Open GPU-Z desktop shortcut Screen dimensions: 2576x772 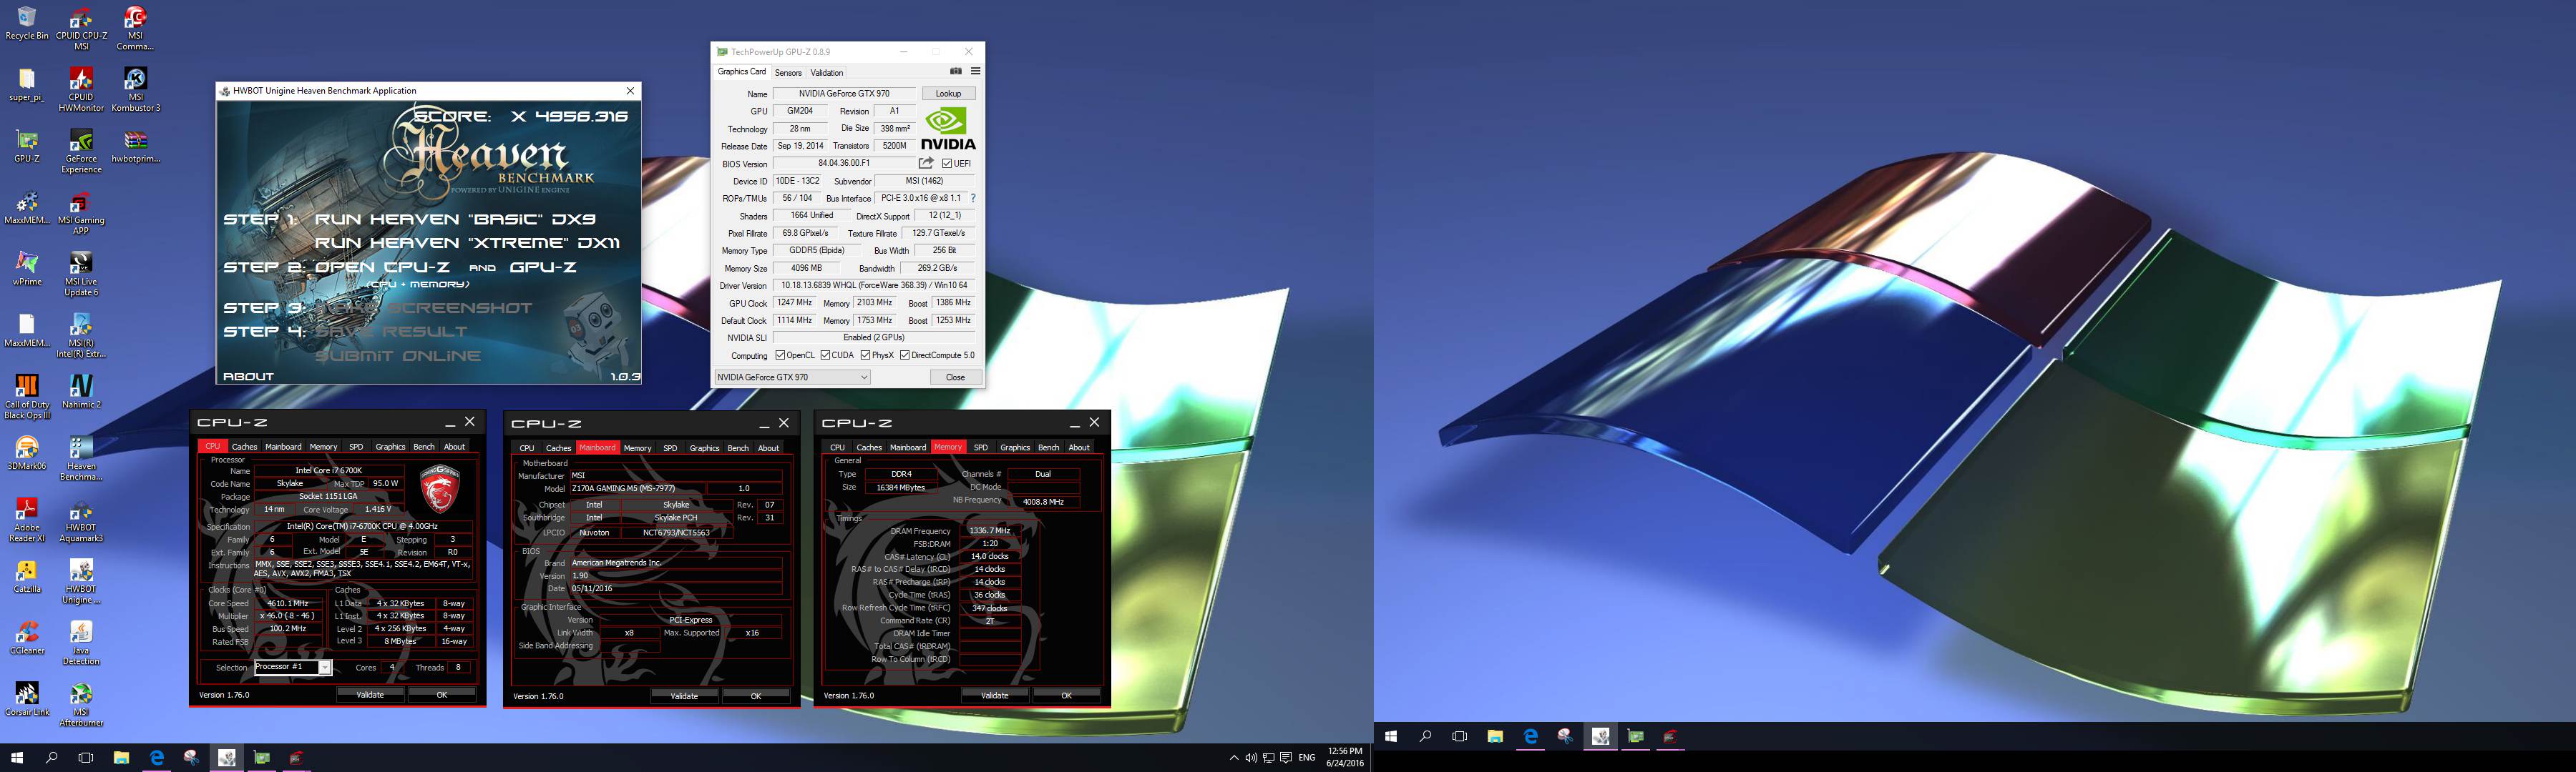[27, 146]
